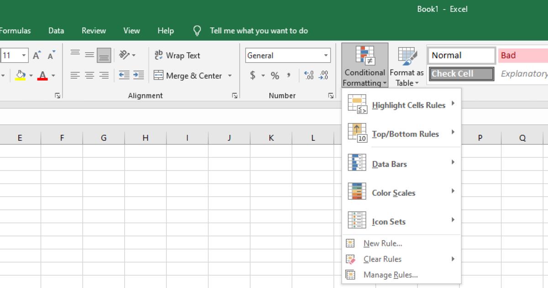Toggle Align Left formatting
This screenshot has height=288, width=548.
tap(75, 76)
